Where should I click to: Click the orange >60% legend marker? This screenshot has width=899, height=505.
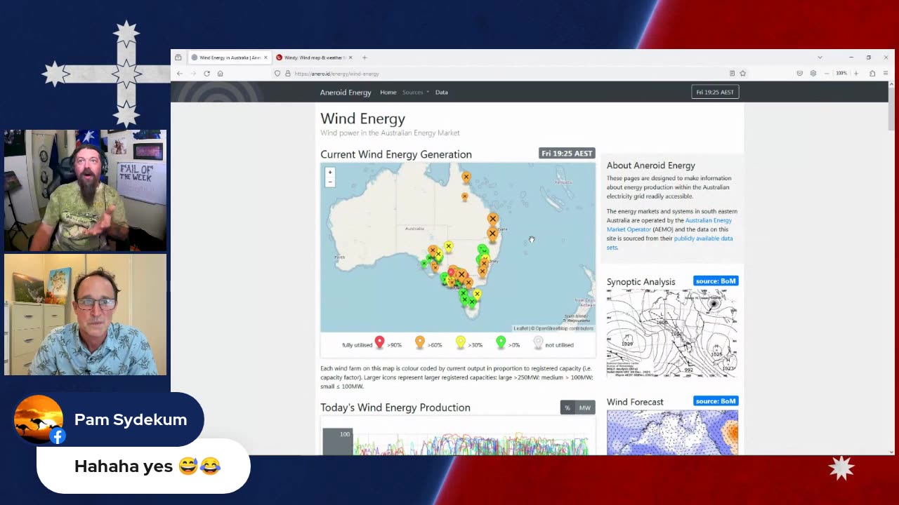(x=420, y=342)
